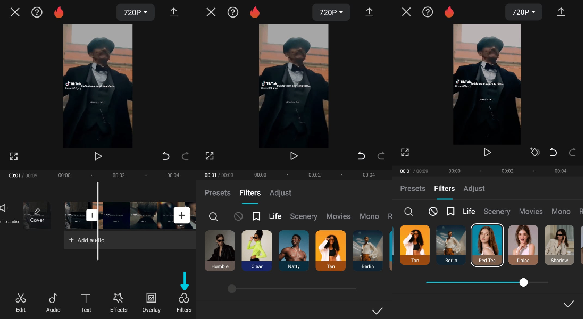
Task: Select Movies category in middle screen
Action: click(338, 216)
